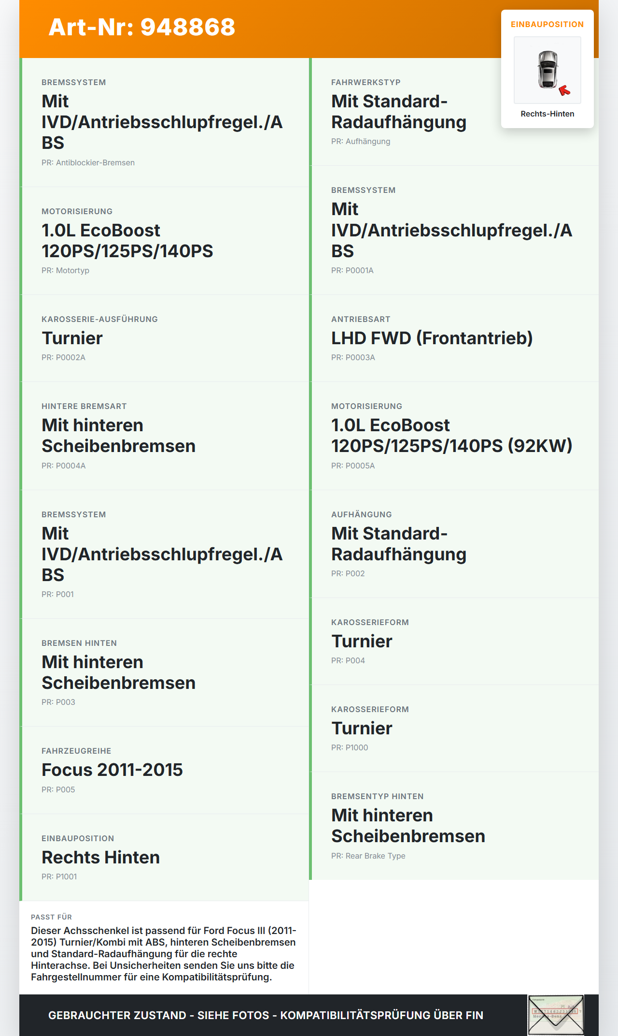Open the VIN document thumbnail at bottom right
This screenshot has height=1036, width=618.
(x=556, y=1015)
